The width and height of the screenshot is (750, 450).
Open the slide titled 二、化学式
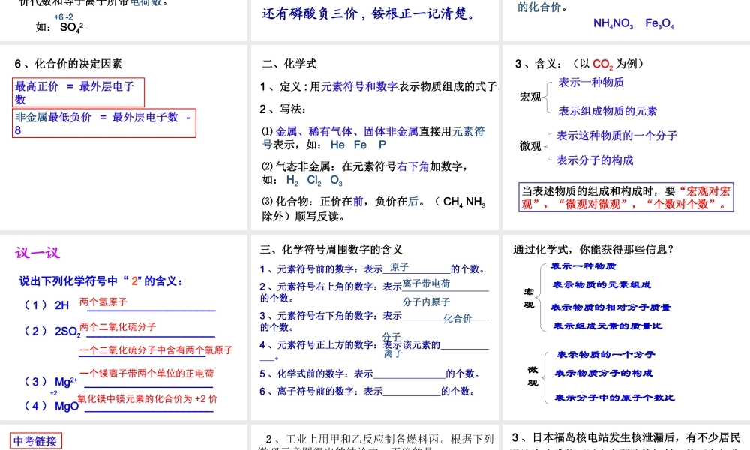[x=374, y=138]
